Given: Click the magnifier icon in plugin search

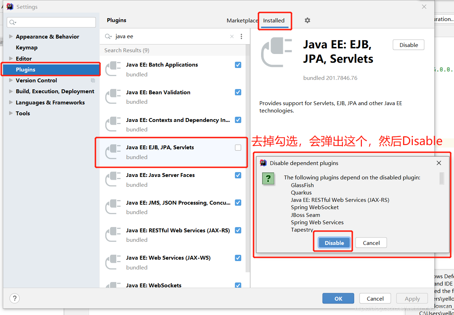Looking at the screenshot, I should point(109,36).
